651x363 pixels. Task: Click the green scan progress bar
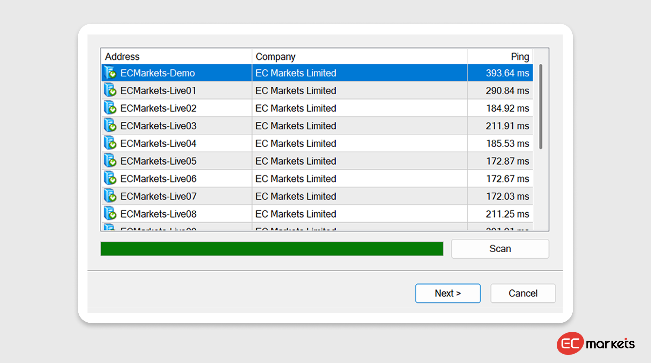point(272,249)
